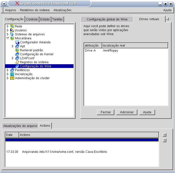
Task: Click the Ajuda button below drives list
Action: click(147, 112)
